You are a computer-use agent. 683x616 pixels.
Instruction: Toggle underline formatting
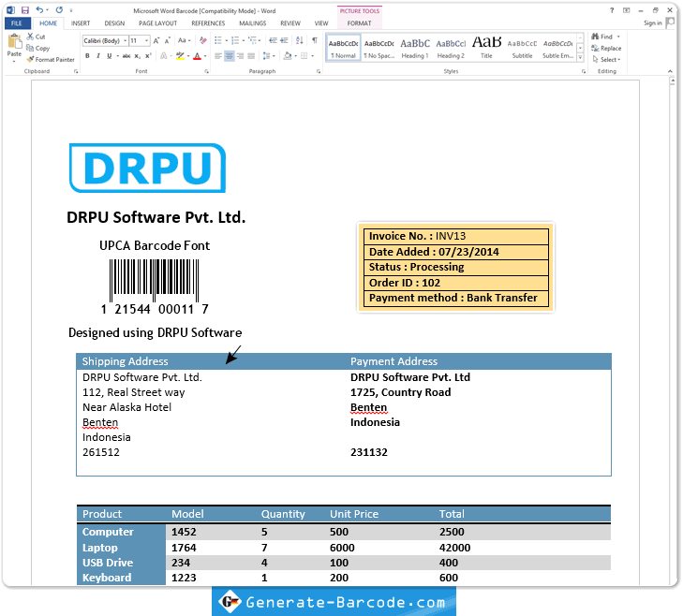point(109,56)
